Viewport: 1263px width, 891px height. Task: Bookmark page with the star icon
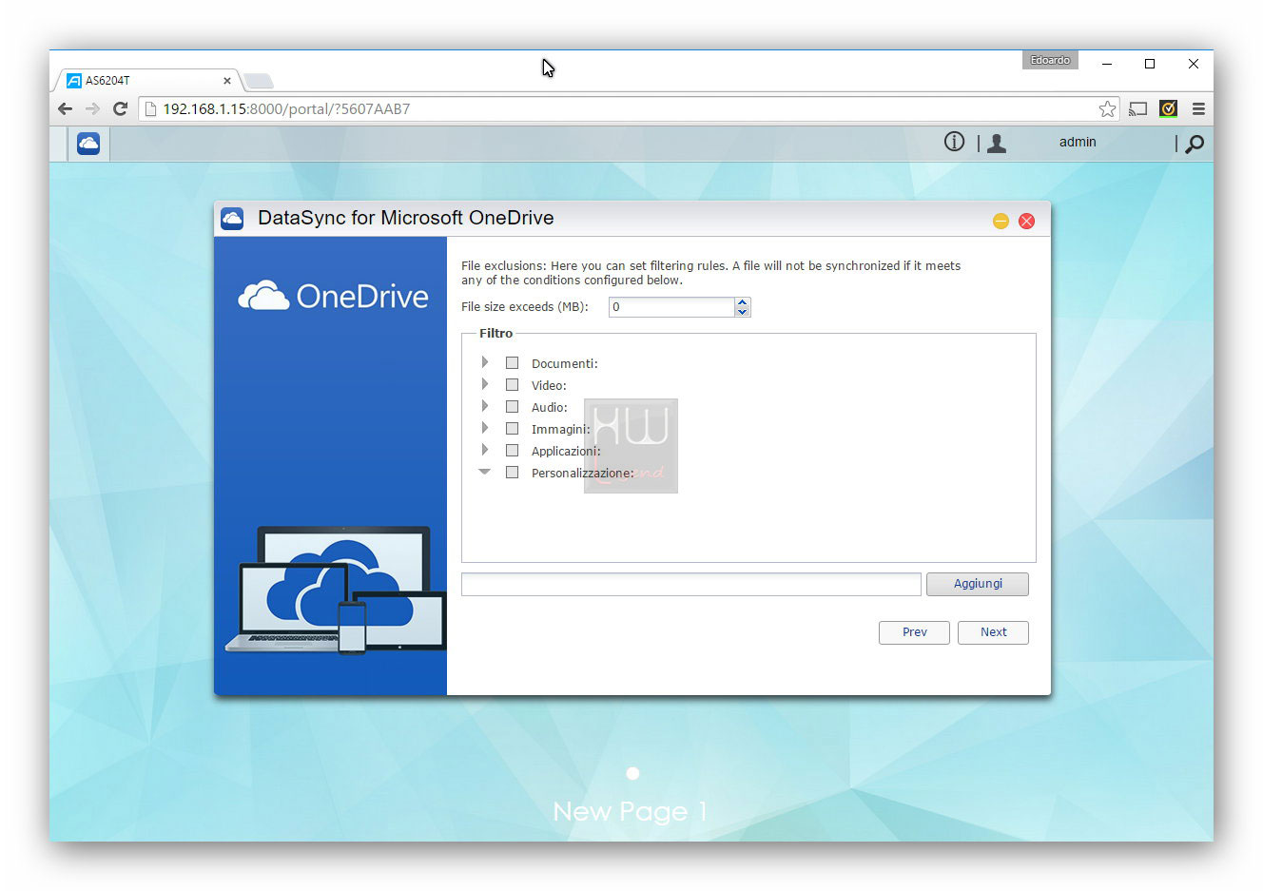(1107, 108)
